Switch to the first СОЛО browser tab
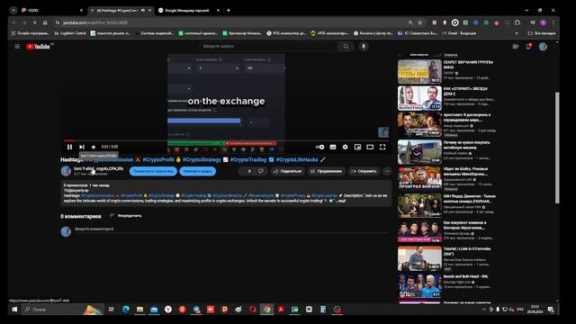 click(x=51, y=10)
